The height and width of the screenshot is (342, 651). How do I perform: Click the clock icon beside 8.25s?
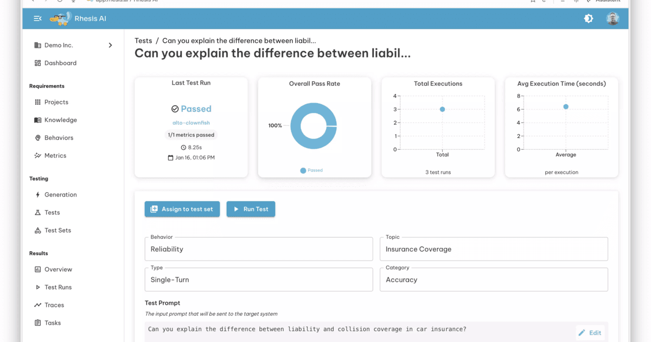[183, 147]
